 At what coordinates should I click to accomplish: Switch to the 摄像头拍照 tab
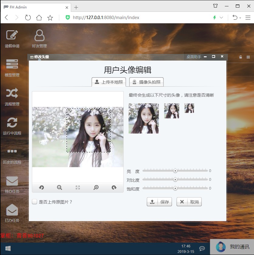[x=146, y=82]
